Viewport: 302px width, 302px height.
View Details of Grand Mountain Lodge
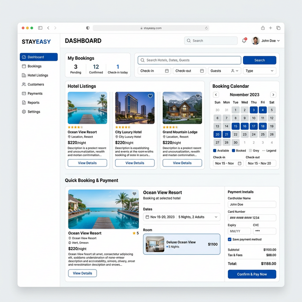point(182,163)
